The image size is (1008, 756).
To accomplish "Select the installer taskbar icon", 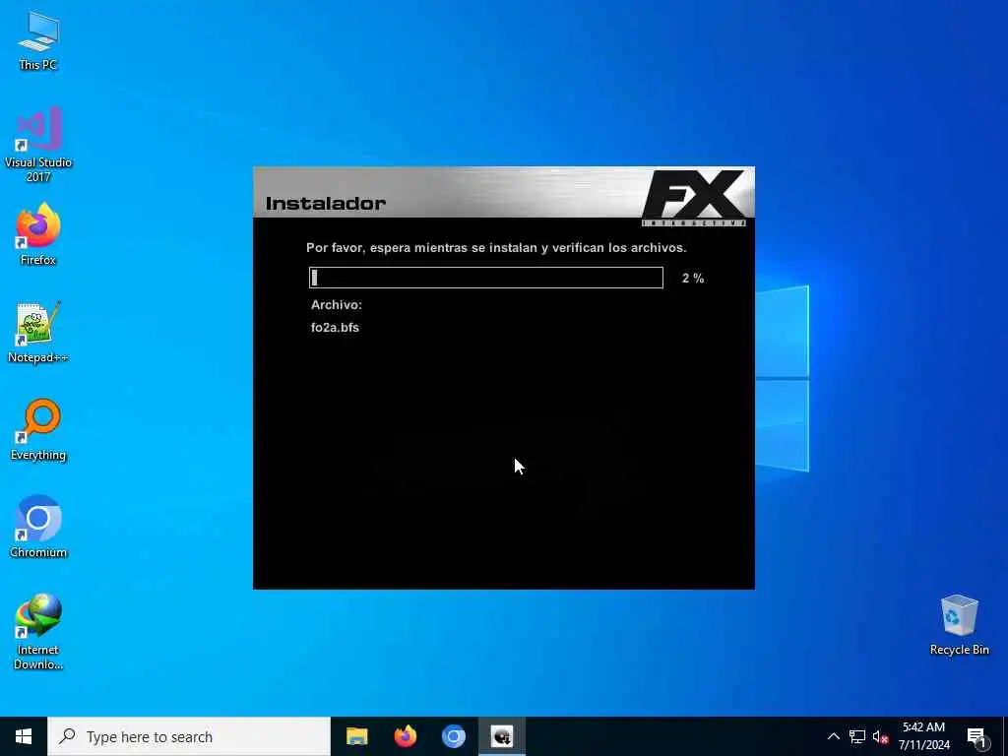I will coord(502,736).
